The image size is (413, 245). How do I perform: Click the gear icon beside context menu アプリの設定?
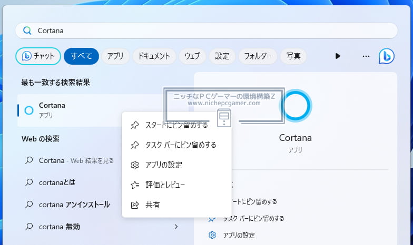click(135, 165)
